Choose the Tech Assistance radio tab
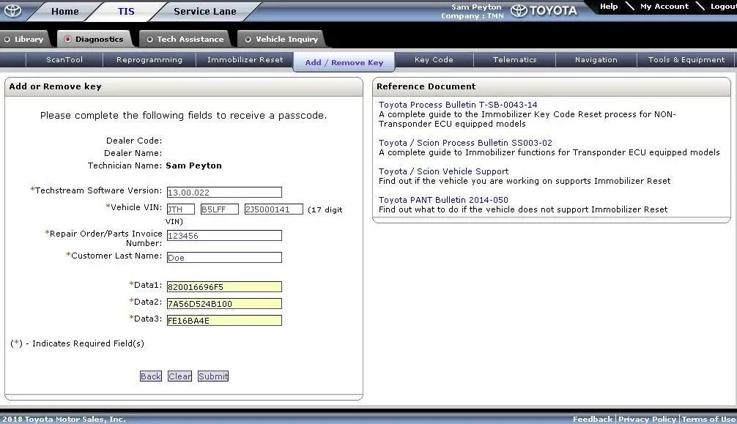The height and width of the screenshot is (424, 737). tap(185, 39)
